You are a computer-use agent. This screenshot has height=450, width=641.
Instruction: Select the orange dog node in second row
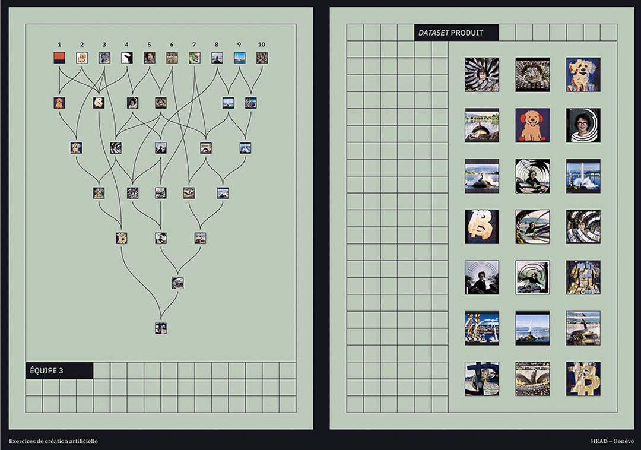point(59,103)
